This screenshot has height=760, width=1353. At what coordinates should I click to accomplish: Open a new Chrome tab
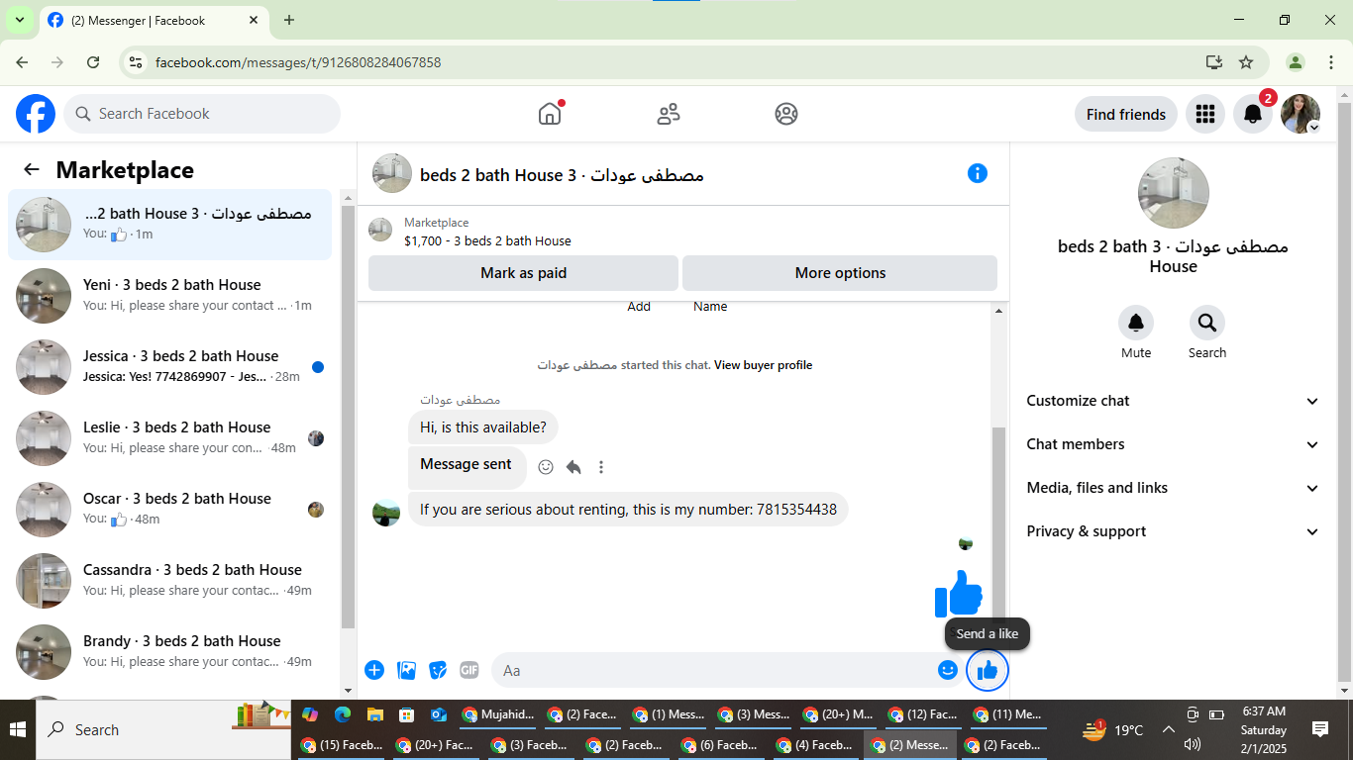click(289, 20)
